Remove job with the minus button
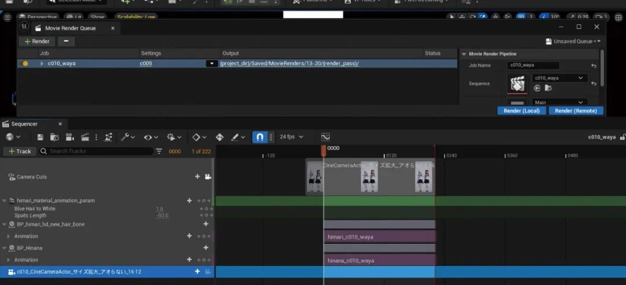The height and width of the screenshot is (285, 626). [x=66, y=42]
